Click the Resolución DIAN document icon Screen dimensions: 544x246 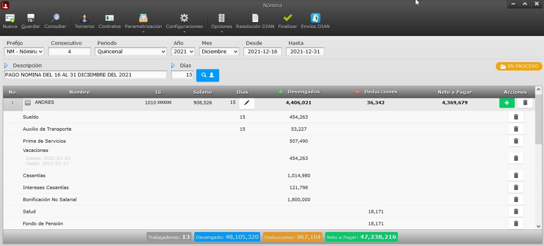[255, 18]
